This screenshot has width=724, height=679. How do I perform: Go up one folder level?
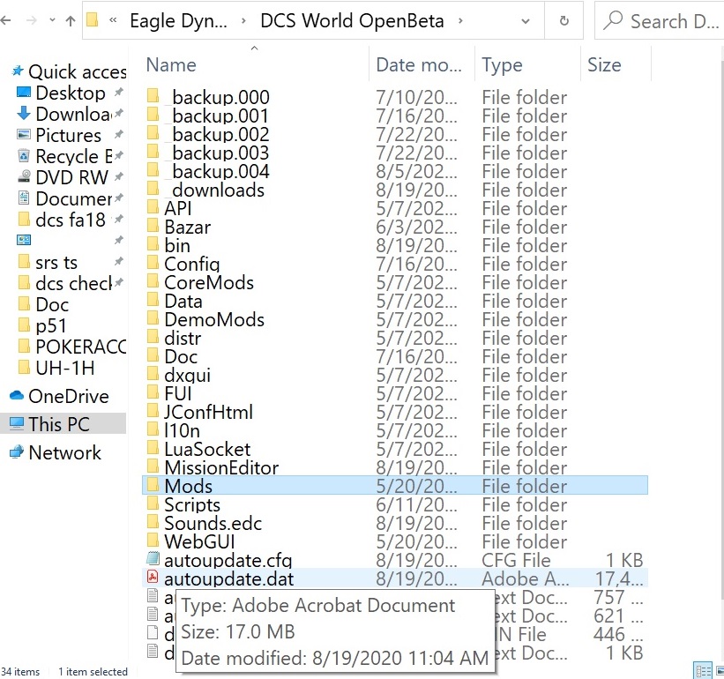pos(71,21)
